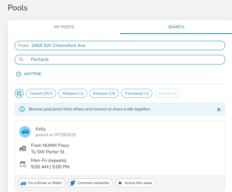The width and height of the screenshot is (232, 192).
Task: Click the To Portland destination field
Action: click(120, 59)
